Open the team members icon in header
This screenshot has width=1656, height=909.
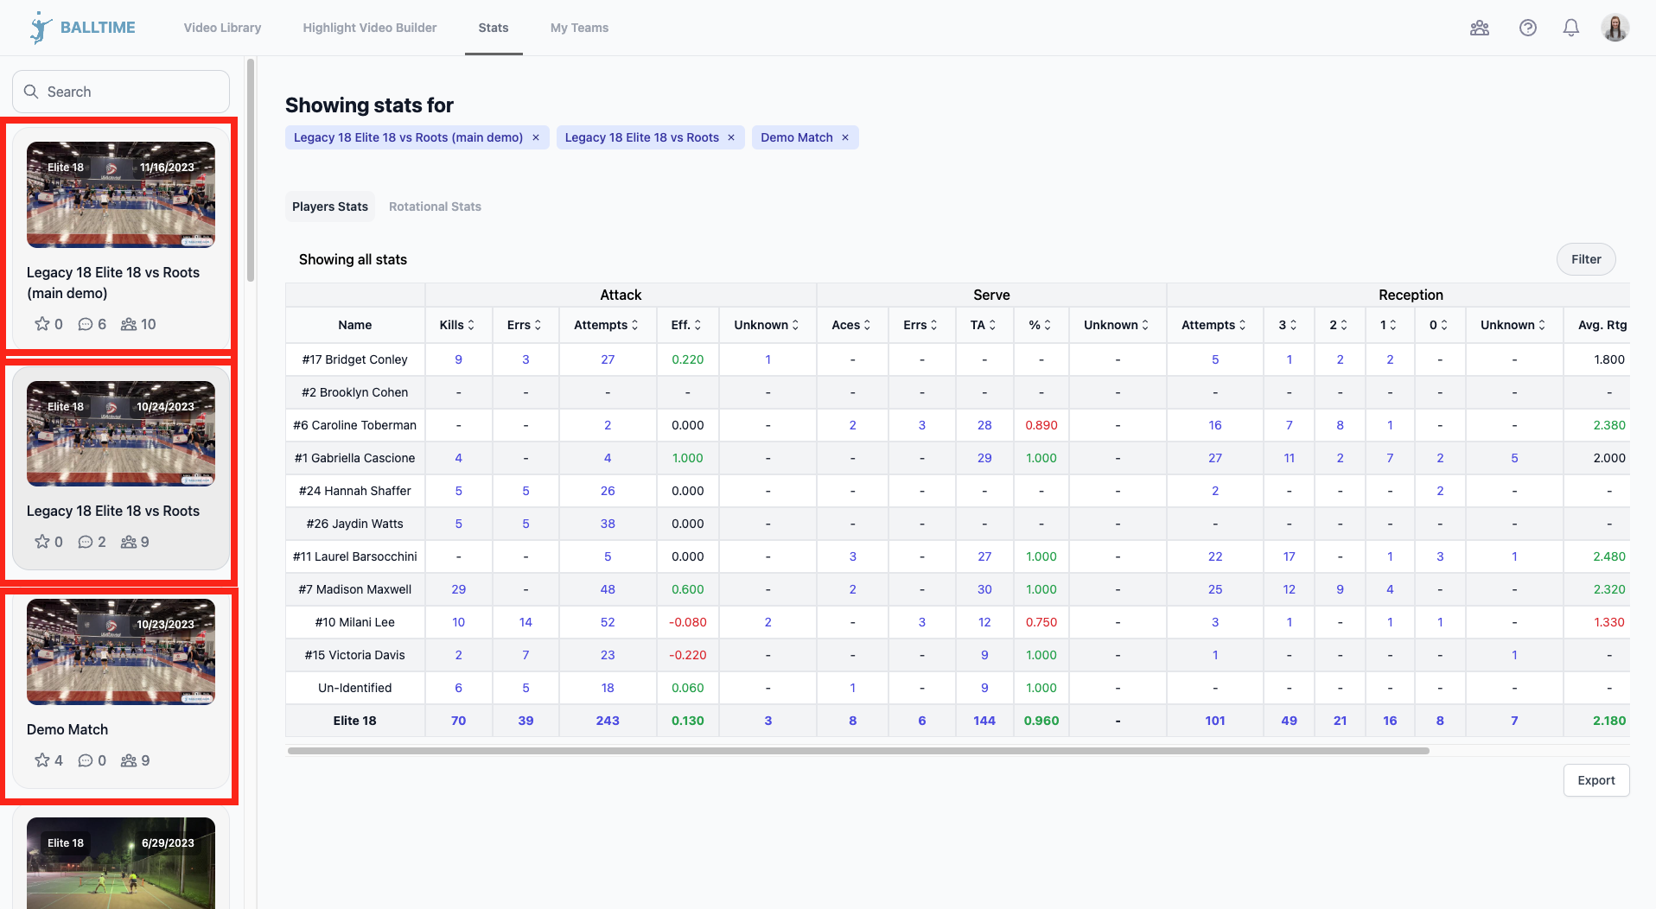(x=1479, y=28)
